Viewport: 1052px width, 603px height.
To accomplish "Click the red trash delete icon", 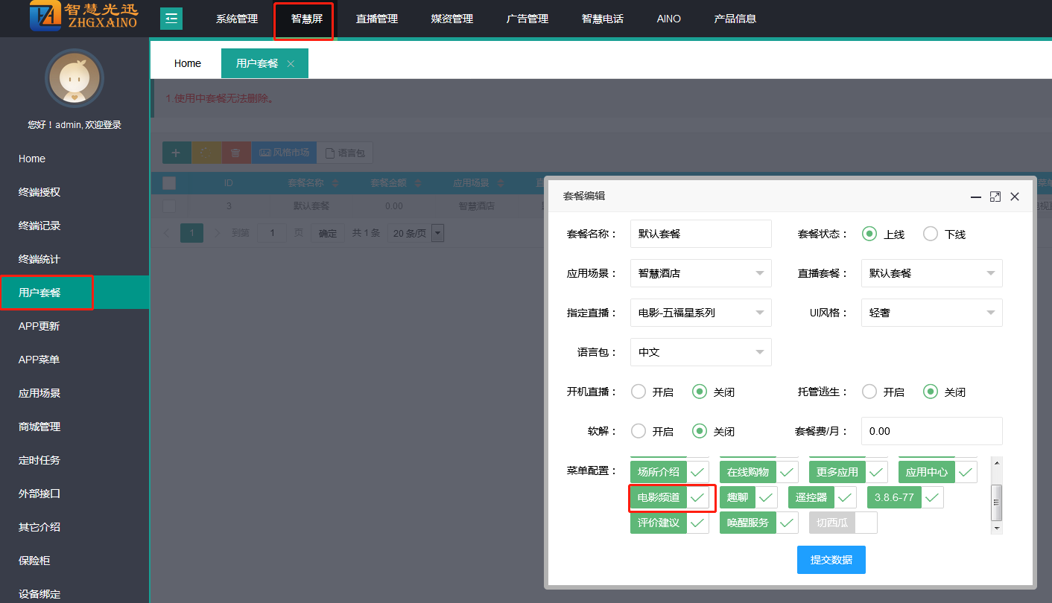I will click(x=235, y=153).
